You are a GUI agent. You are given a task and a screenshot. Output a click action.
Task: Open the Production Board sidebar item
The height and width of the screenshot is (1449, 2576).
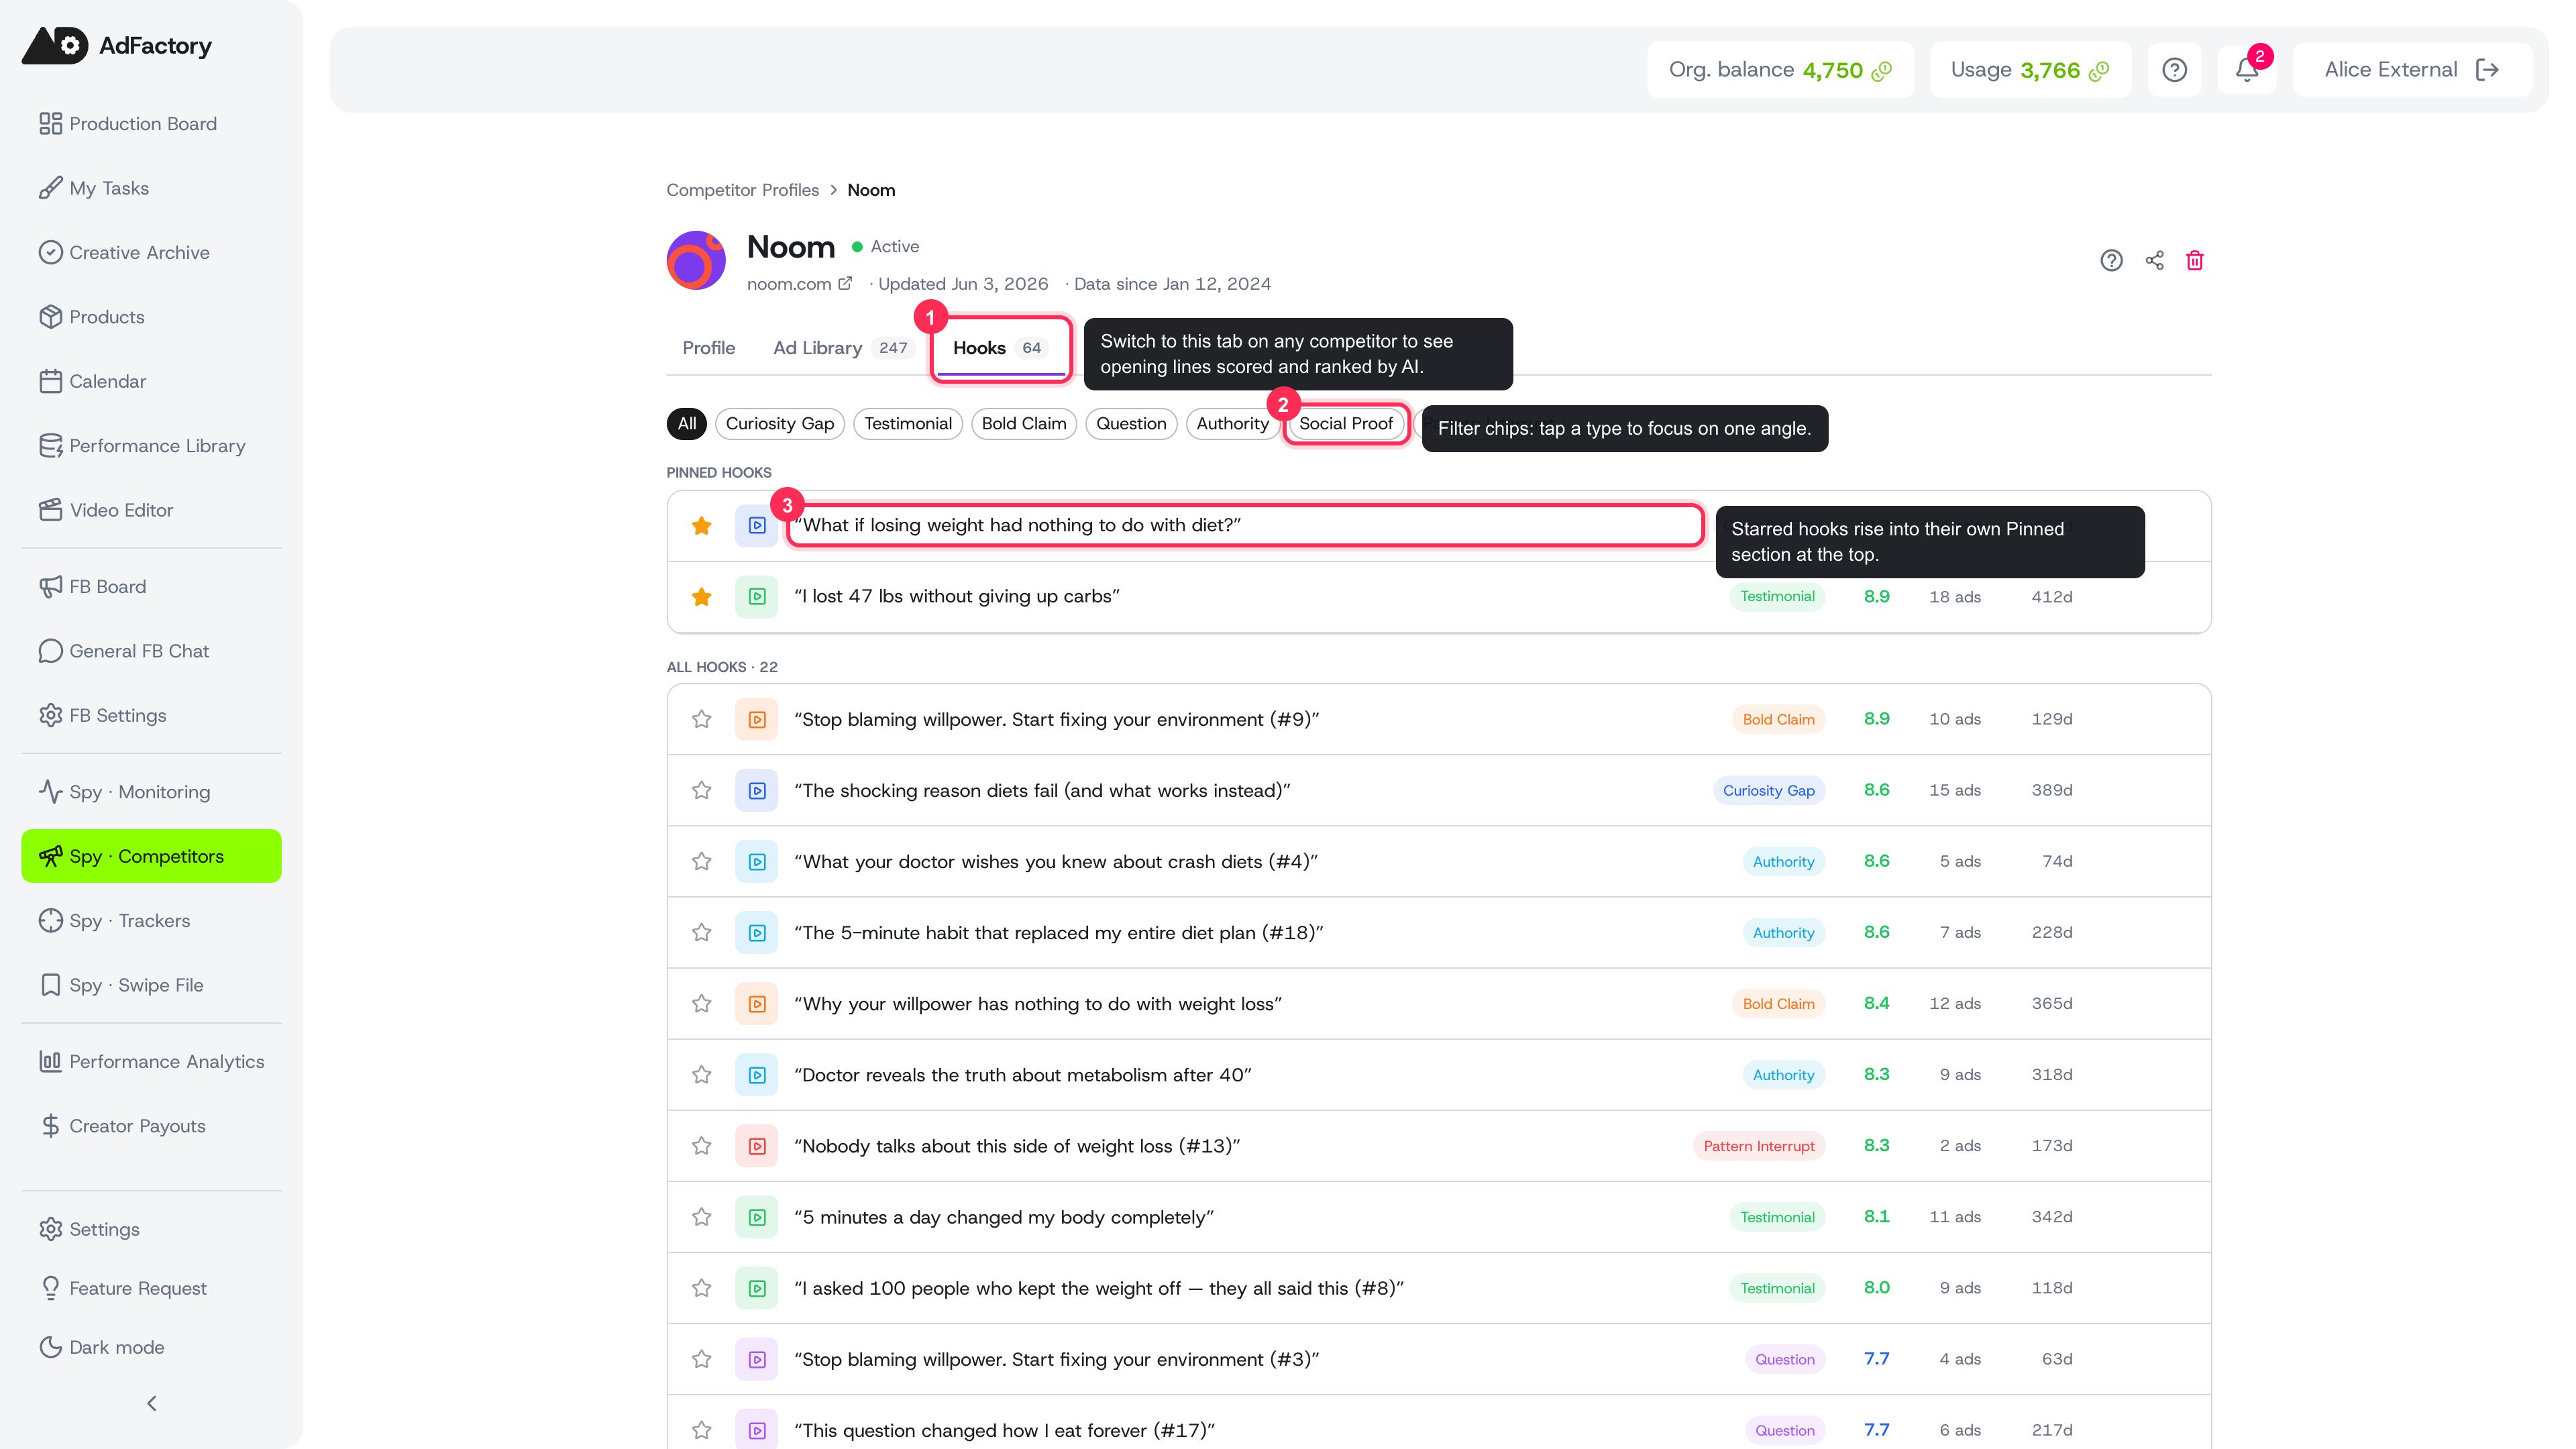(151, 123)
